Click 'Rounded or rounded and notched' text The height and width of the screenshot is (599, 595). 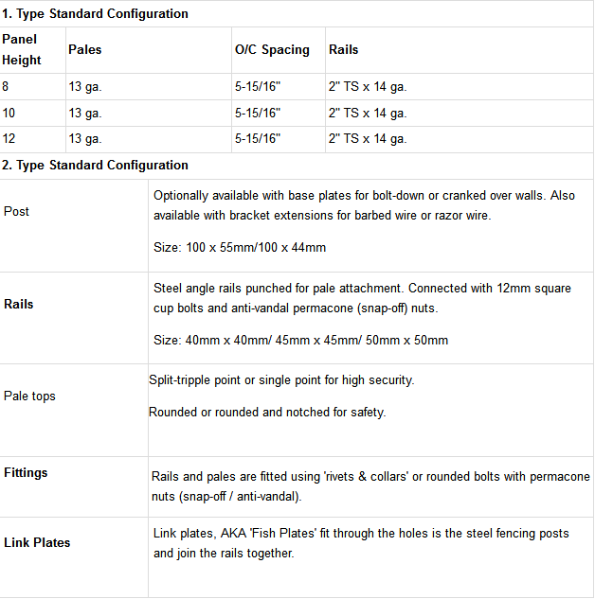coord(267,413)
